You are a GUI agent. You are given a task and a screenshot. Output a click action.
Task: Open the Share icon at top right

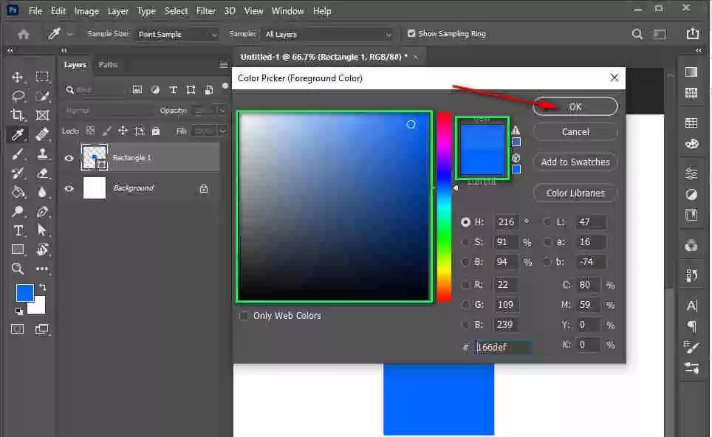pyautogui.click(x=693, y=33)
